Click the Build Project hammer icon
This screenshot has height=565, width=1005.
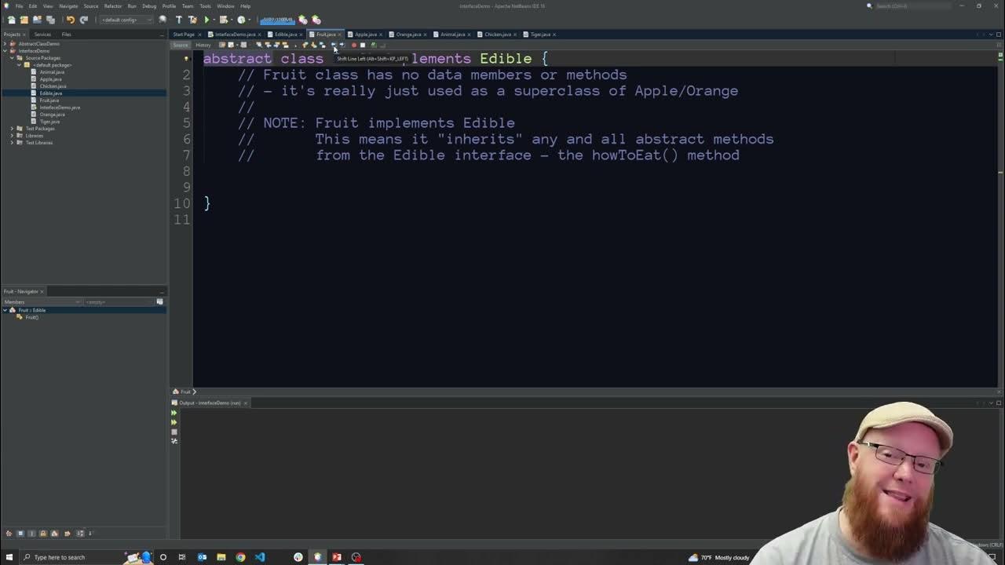tap(179, 20)
